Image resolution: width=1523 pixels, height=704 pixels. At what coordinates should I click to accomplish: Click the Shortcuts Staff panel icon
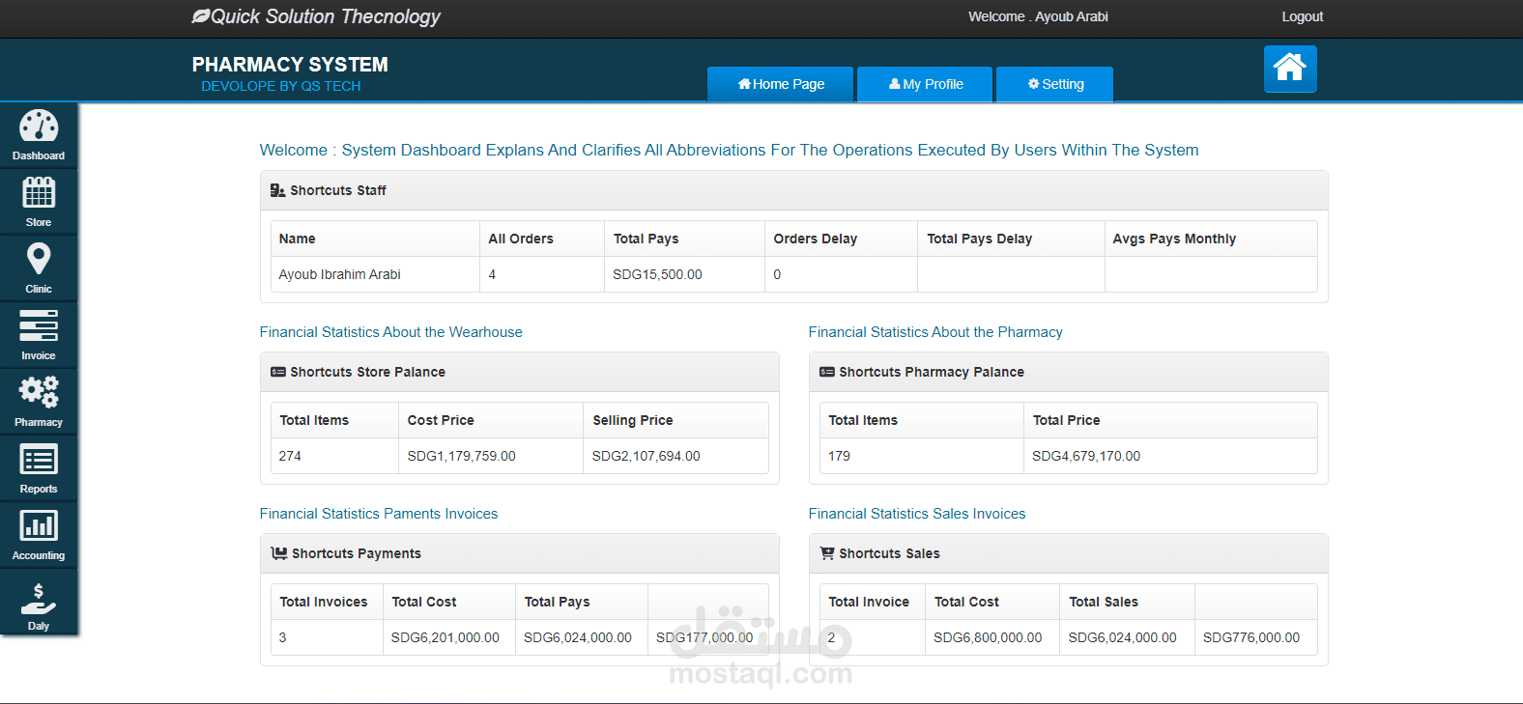[x=277, y=190]
